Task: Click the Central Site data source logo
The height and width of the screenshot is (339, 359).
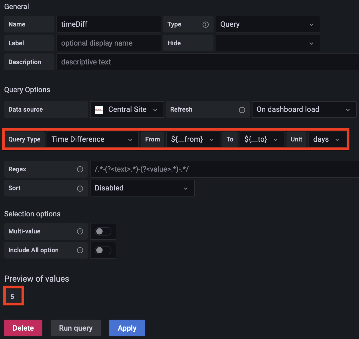Action: click(99, 110)
